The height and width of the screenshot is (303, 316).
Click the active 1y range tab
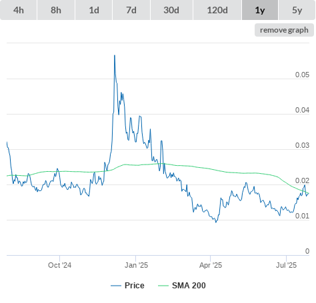[x=260, y=10]
